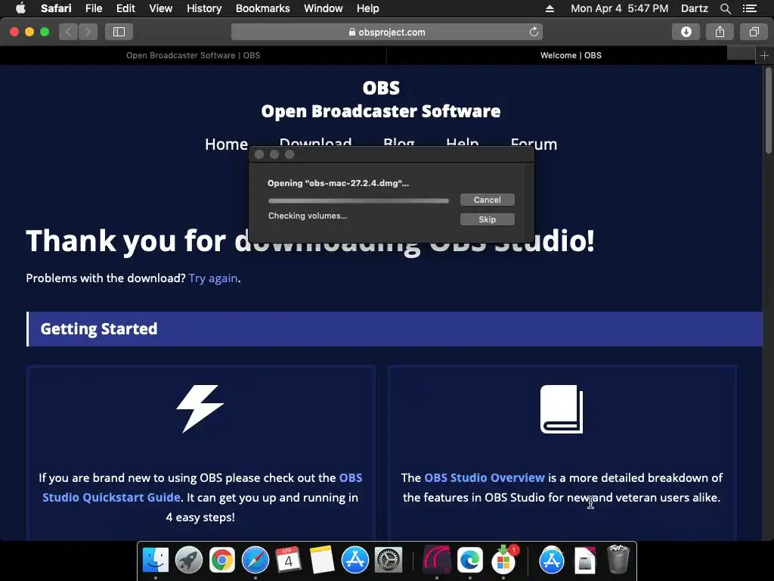
Task: Open the Apple menu
Action: pyautogui.click(x=20, y=8)
